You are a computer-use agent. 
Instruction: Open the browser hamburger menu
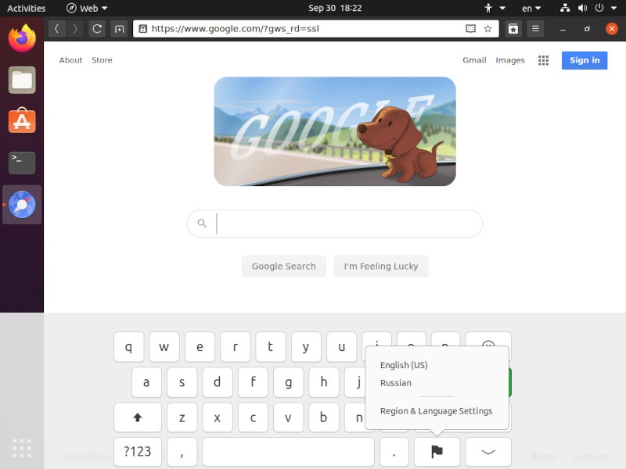pos(535,28)
